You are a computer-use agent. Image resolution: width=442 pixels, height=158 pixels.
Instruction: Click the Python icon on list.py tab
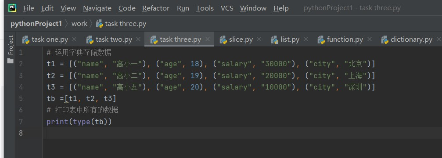(275, 39)
